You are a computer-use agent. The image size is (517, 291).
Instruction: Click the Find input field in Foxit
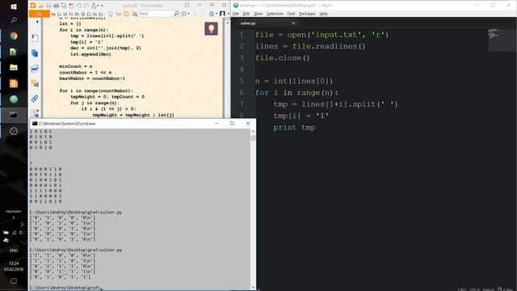click(156, 14)
